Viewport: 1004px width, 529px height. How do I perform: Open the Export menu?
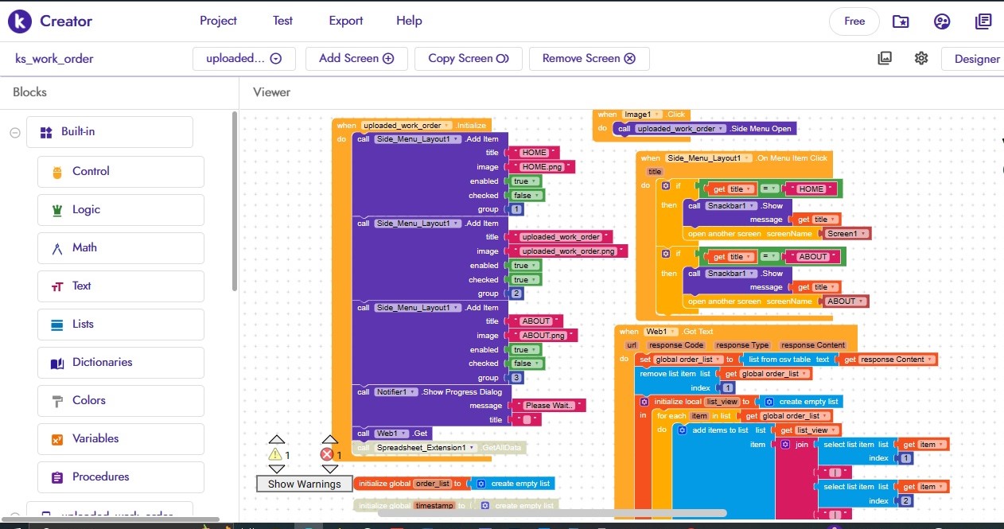tap(346, 21)
